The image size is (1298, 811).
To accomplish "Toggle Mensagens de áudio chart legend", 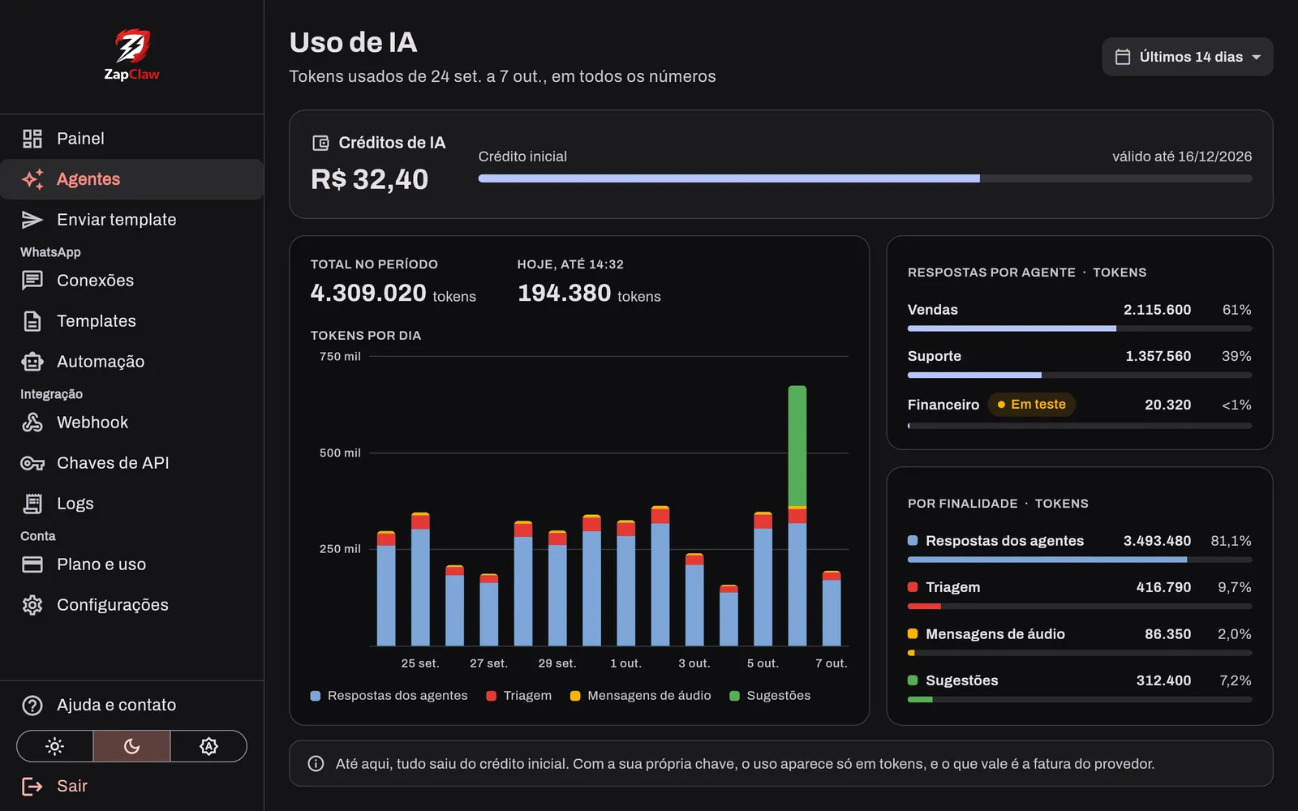I will pyautogui.click(x=641, y=696).
